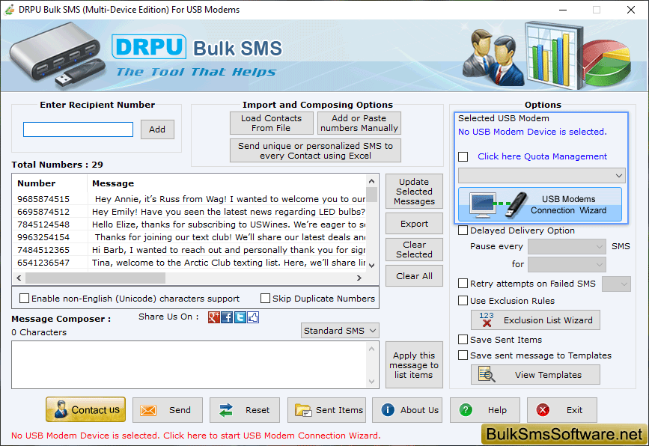
Task: Click the Google Plus share icon
Action: click(213, 317)
